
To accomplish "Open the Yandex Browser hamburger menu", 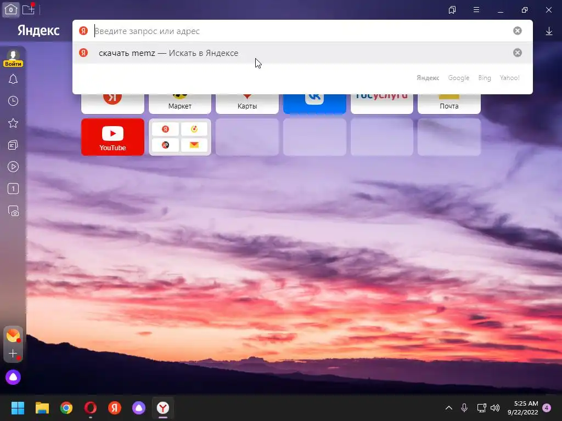I will click(476, 10).
